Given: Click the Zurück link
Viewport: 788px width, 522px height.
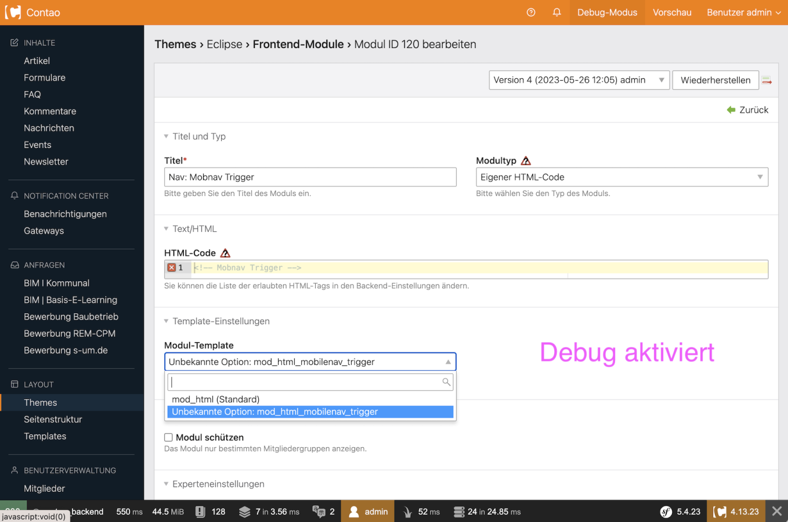Looking at the screenshot, I should click(747, 110).
